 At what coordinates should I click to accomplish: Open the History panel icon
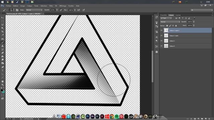point(156,17)
